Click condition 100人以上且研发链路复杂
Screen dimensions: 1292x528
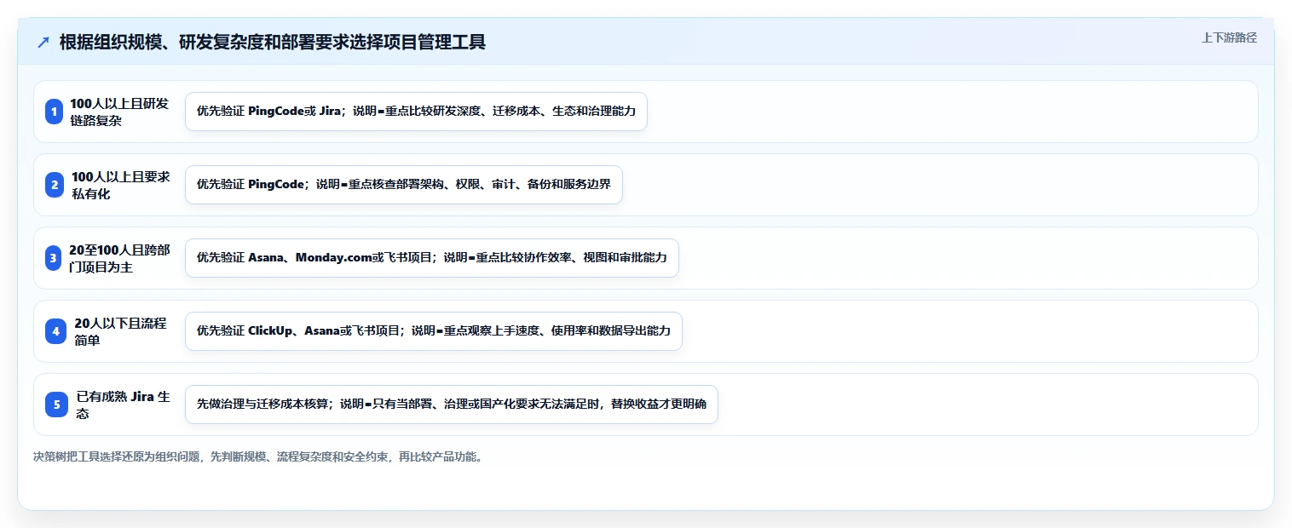(119, 112)
